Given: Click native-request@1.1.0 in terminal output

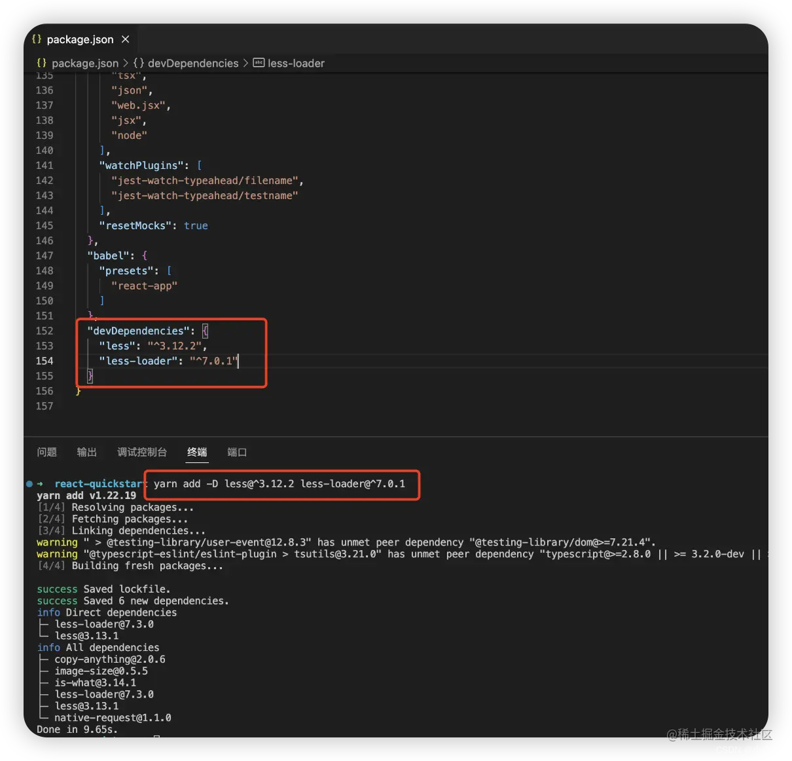Looking at the screenshot, I should tap(113, 718).
